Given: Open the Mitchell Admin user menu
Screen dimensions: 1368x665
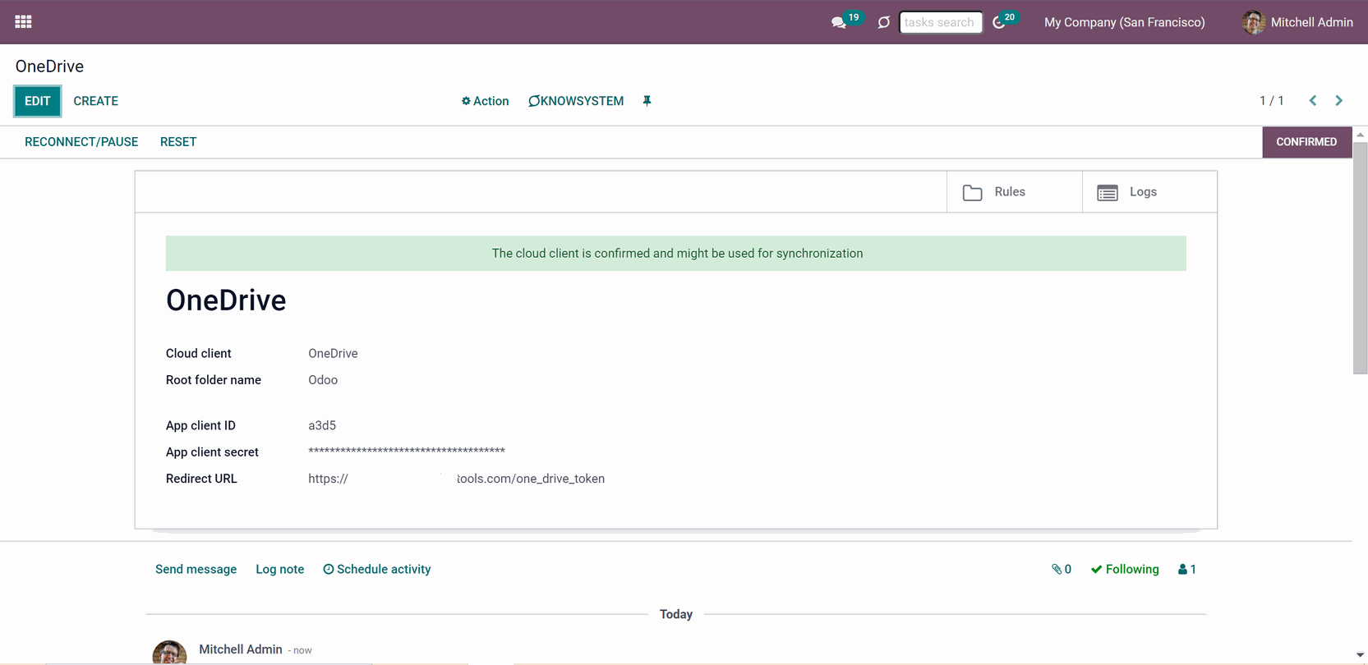Looking at the screenshot, I should (x=1297, y=22).
